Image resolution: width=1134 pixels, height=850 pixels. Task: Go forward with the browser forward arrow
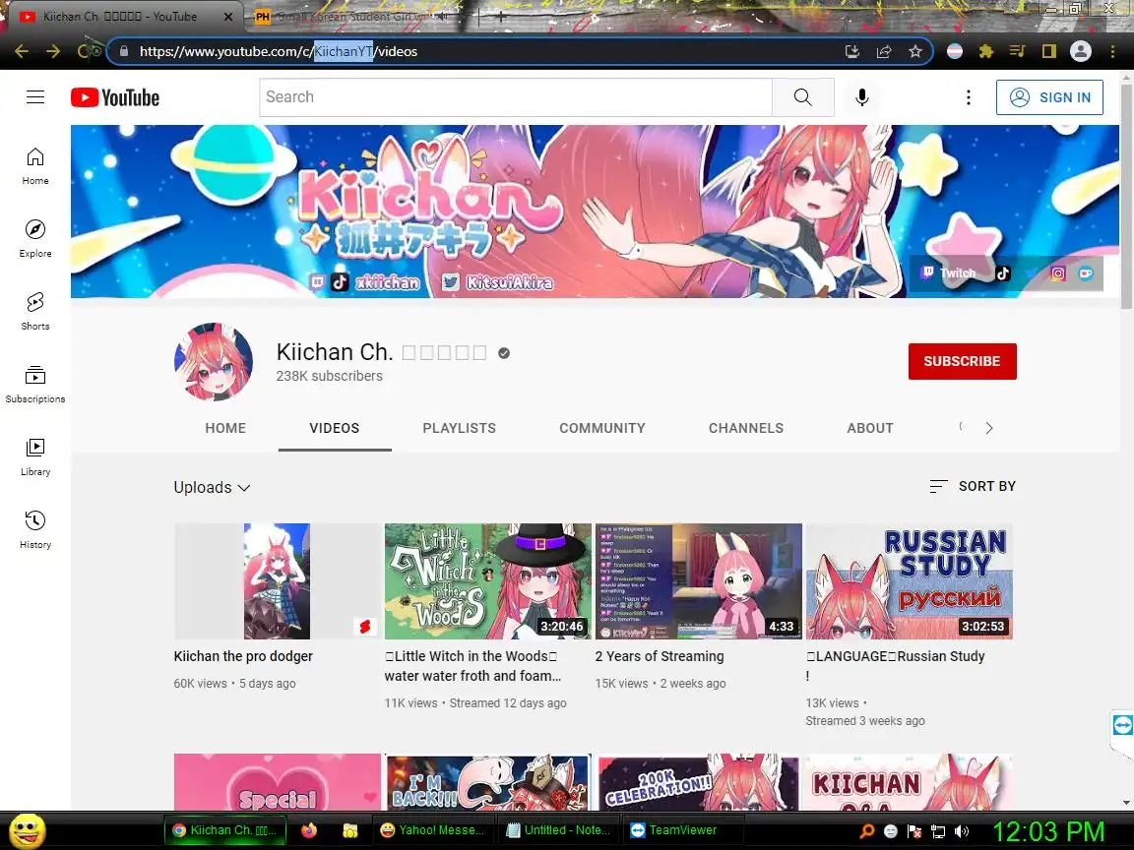tap(53, 51)
